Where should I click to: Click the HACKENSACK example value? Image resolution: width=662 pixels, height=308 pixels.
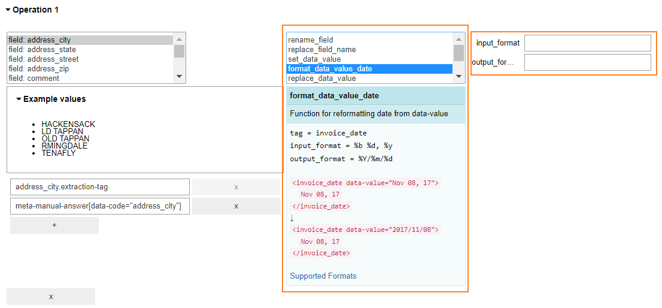click(68, 124)
